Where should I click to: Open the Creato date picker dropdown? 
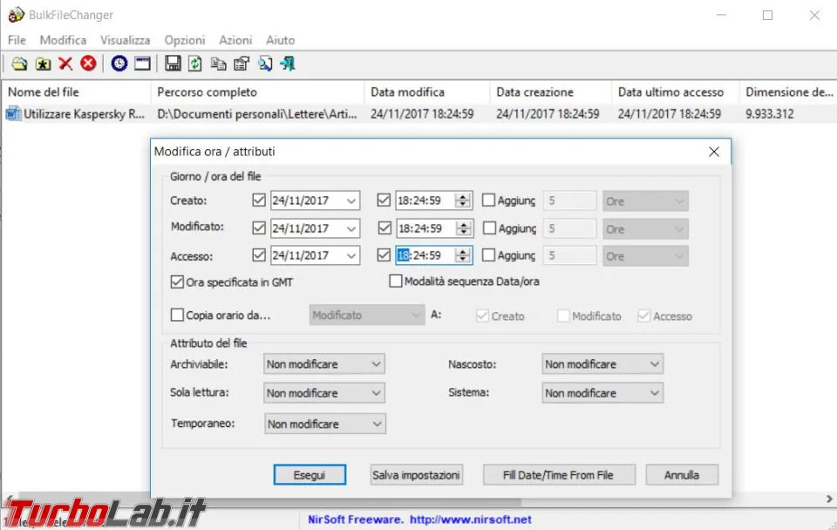(x=350, y=200)
